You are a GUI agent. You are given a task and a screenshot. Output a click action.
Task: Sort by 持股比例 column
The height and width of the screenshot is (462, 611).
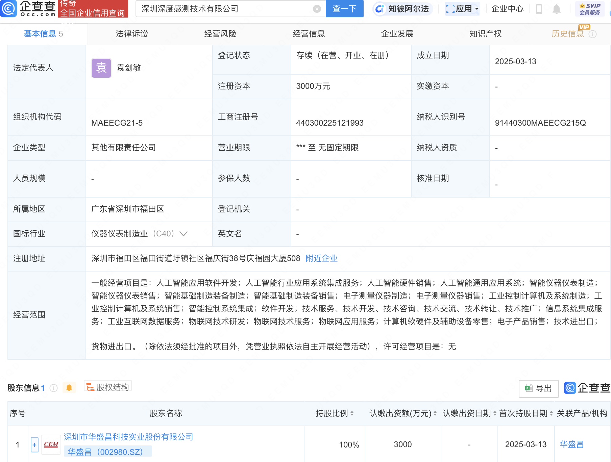[352, 413]
